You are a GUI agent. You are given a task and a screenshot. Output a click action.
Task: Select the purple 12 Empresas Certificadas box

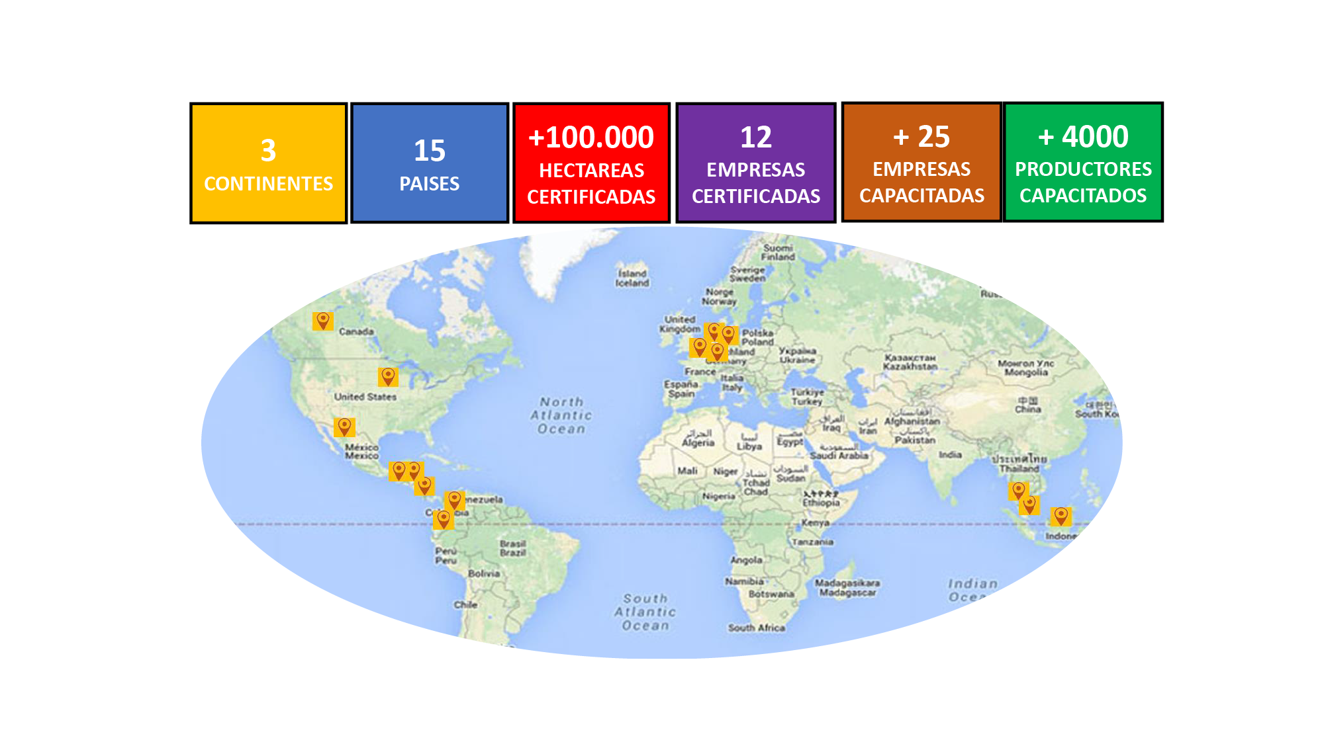click(756, 163)
